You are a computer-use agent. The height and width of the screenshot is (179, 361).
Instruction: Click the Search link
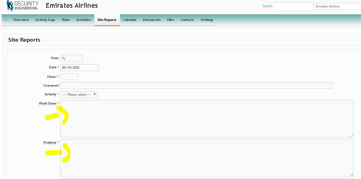pos(267,6)
